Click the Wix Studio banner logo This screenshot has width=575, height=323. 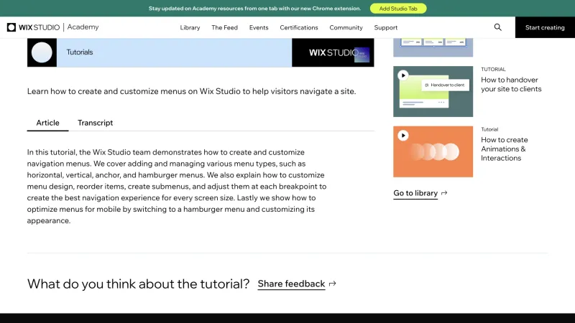[333, 52]
